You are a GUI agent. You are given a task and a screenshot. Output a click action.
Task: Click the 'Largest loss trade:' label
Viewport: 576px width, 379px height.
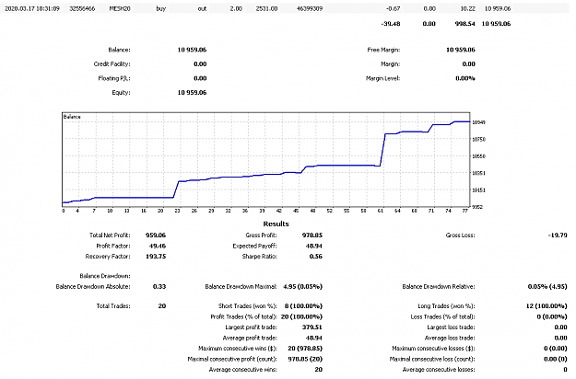click(x=451, y=327)
